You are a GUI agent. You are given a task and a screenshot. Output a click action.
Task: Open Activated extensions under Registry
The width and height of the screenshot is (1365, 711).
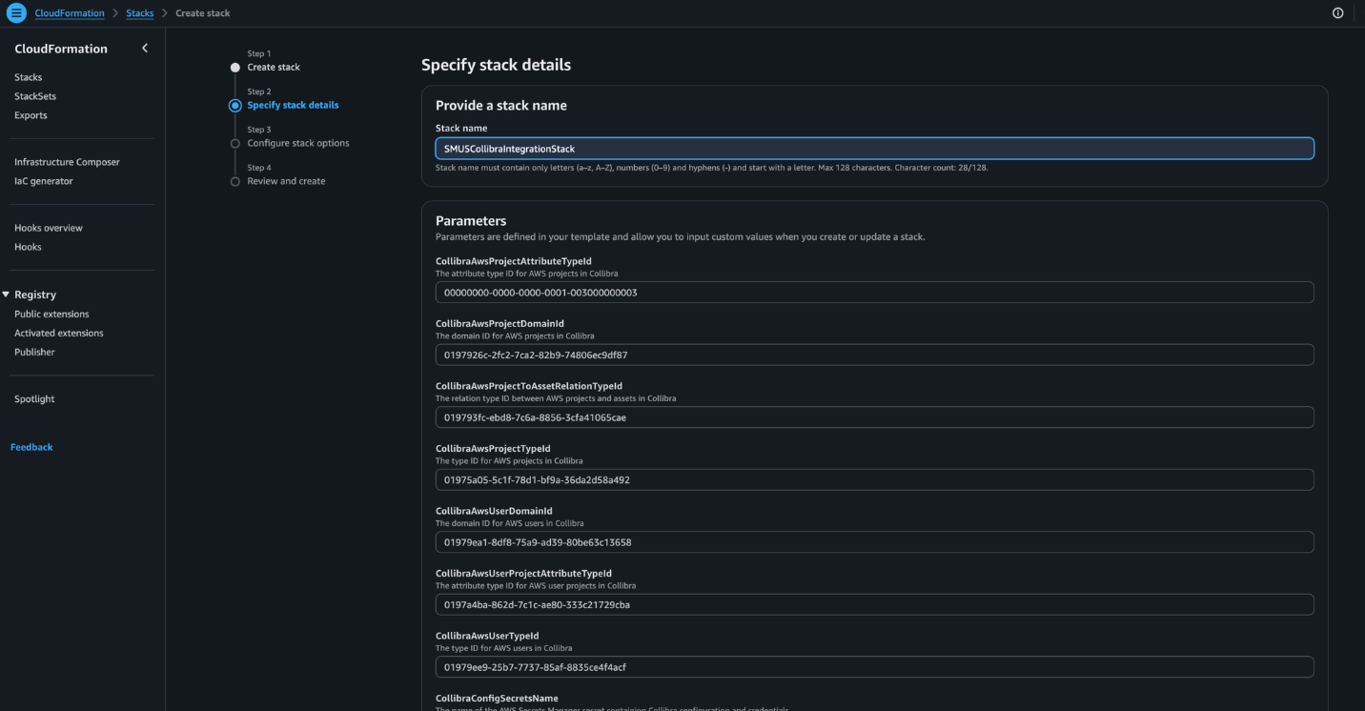point(59,333)
